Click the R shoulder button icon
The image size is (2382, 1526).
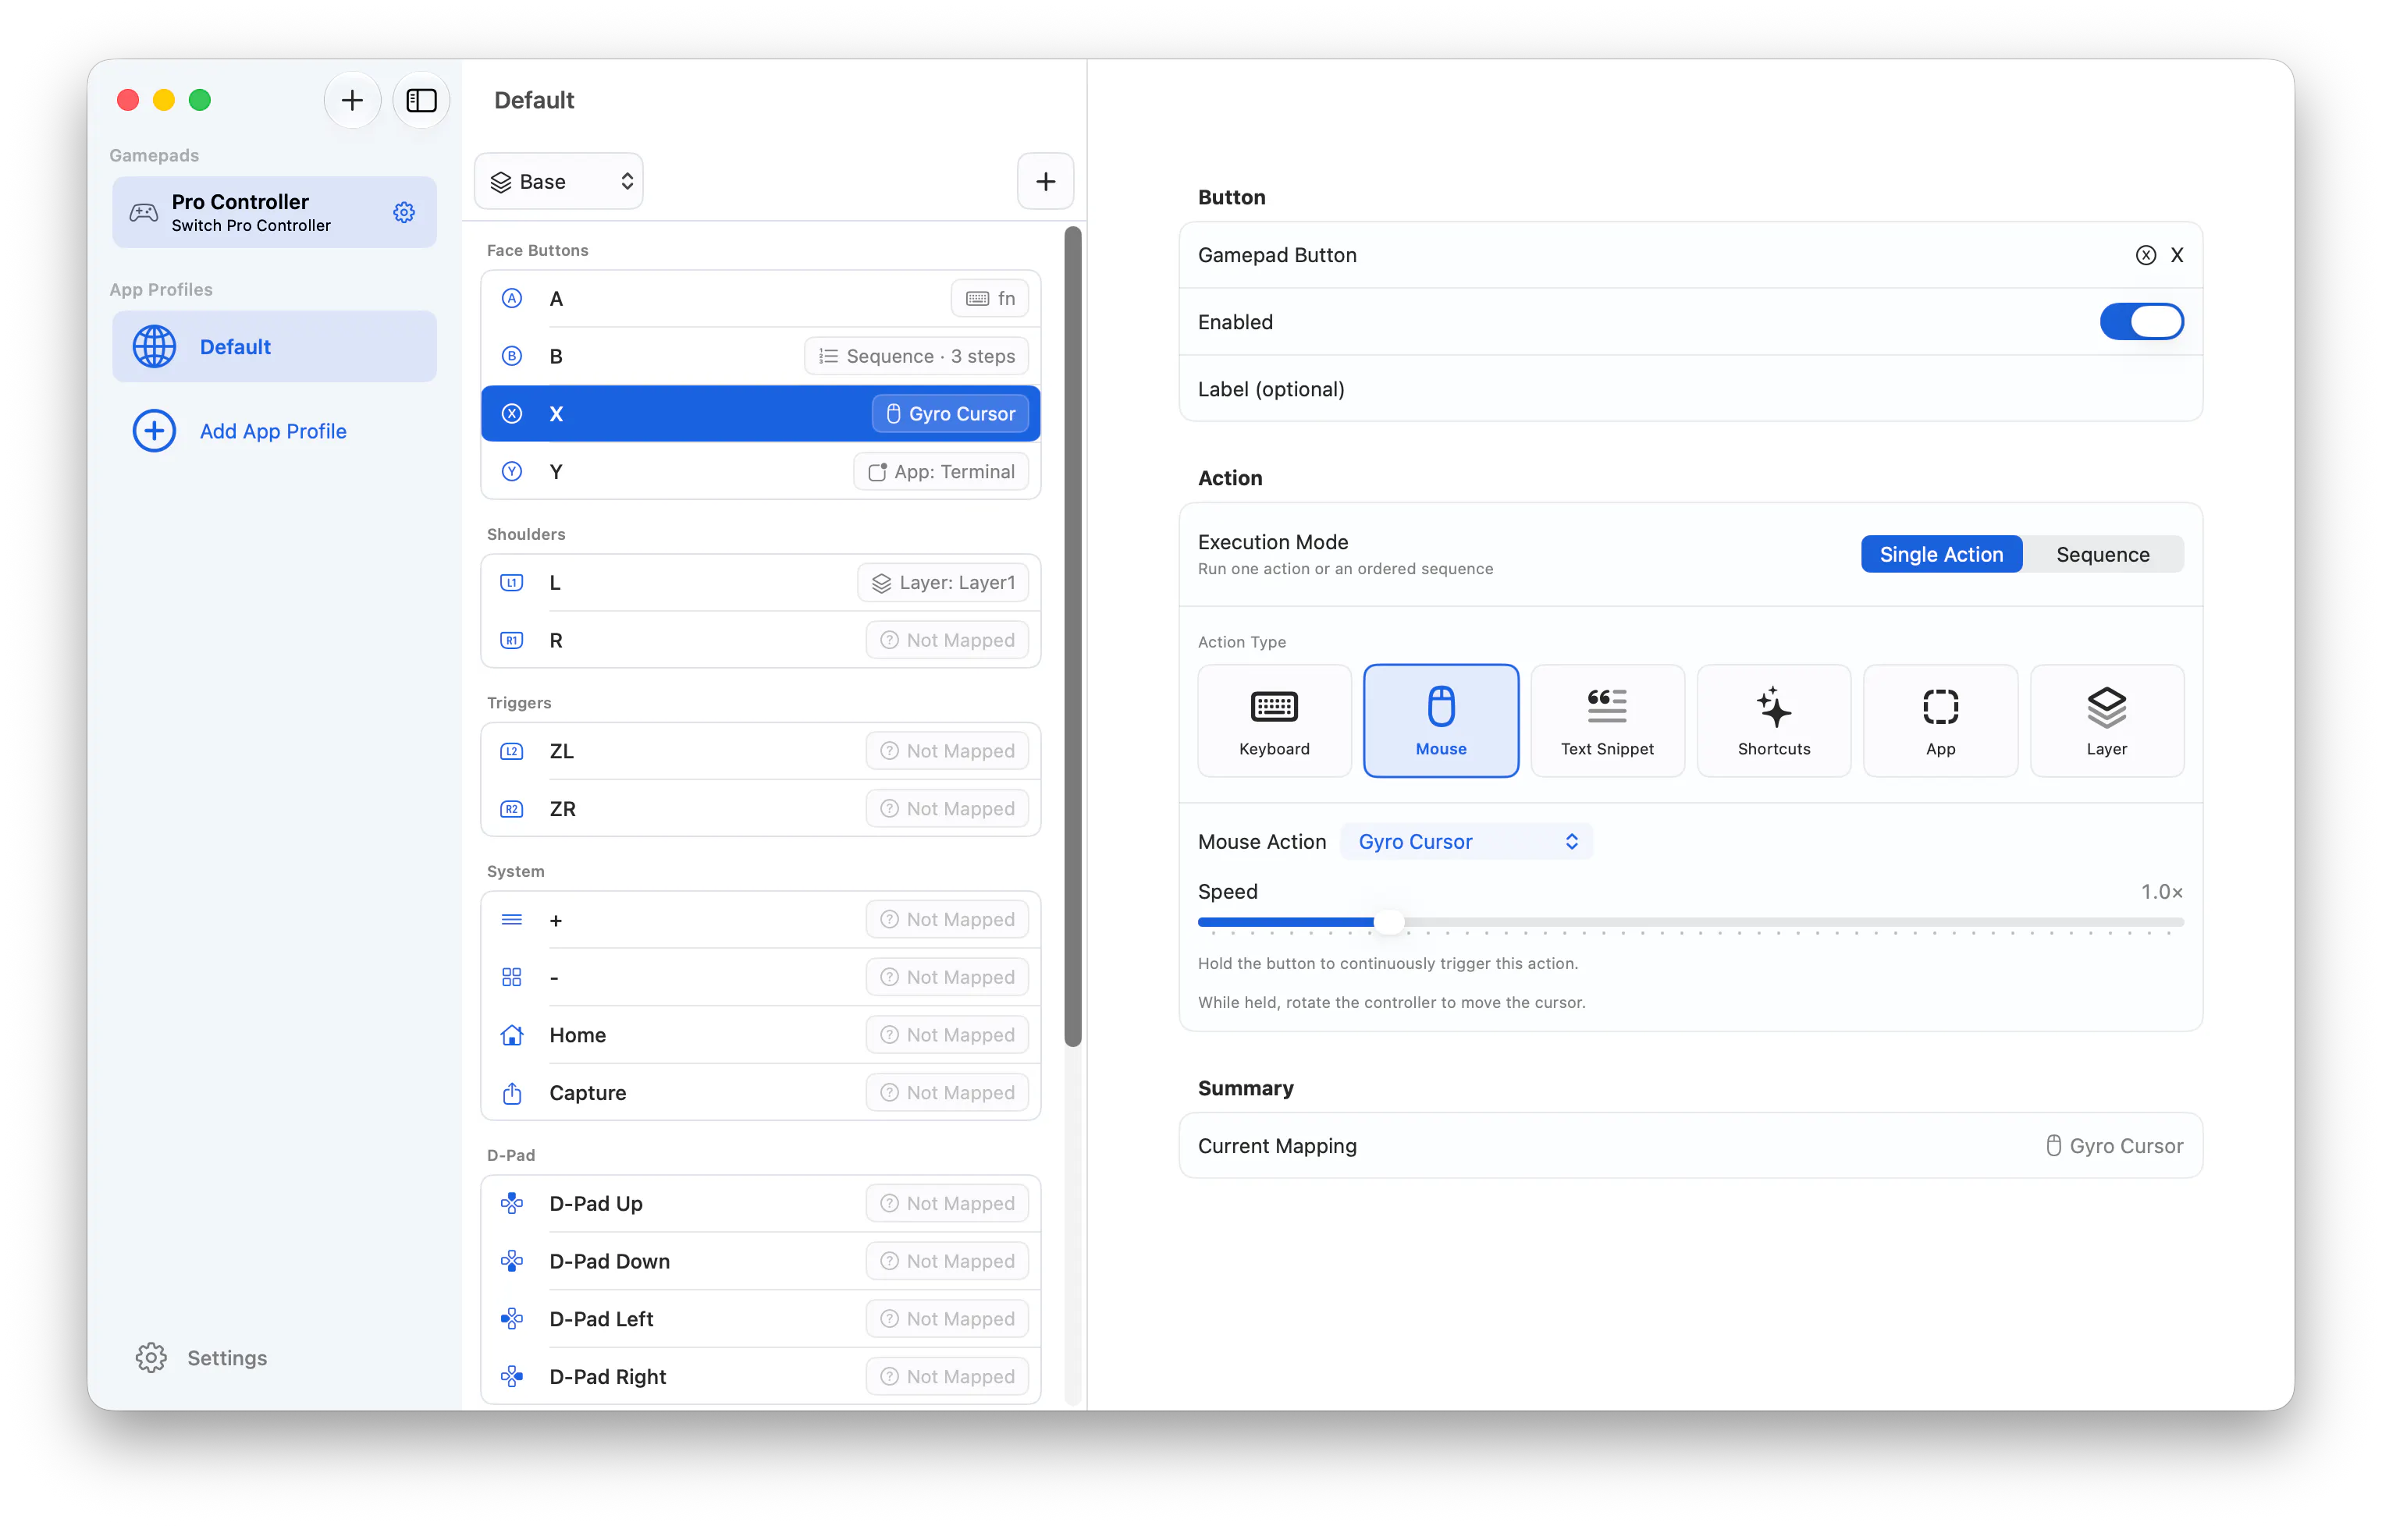(511, 641)
